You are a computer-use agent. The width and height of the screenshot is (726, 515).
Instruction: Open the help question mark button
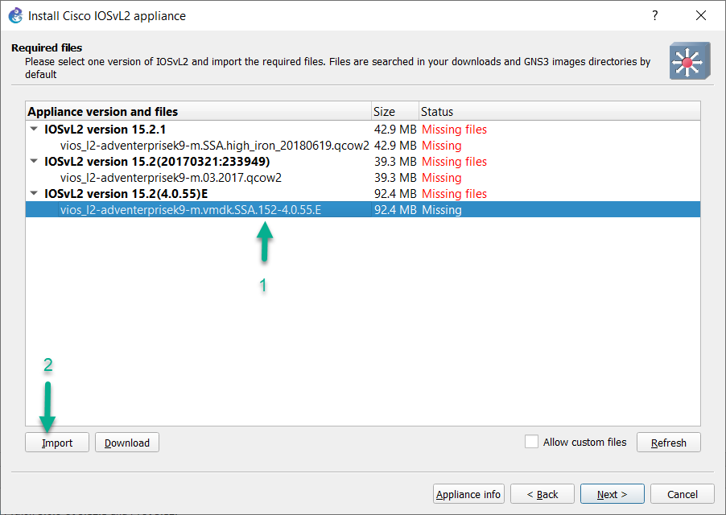coord(654,15)
